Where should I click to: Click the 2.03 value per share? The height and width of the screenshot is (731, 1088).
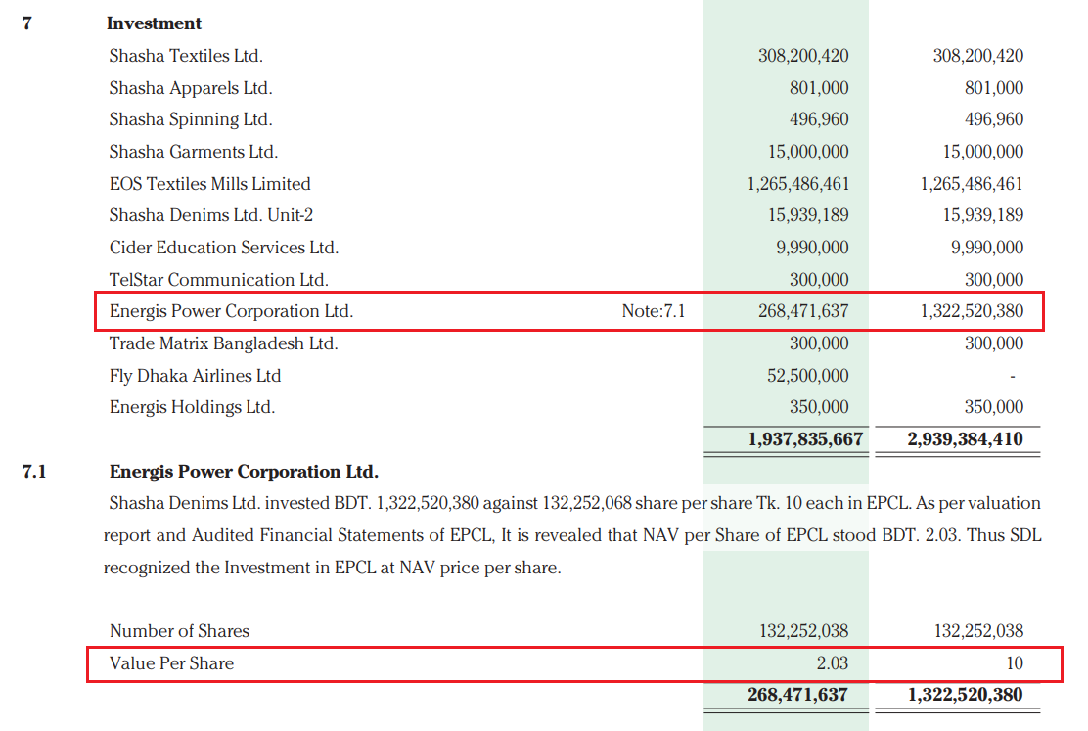coord(833,663)
